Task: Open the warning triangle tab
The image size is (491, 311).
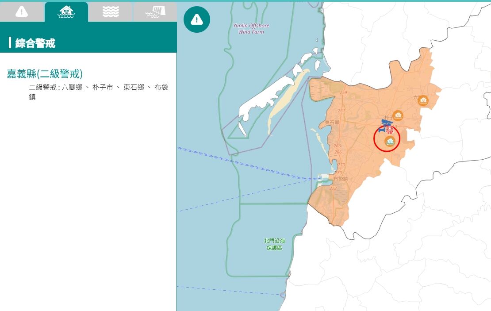Action: pyautogui.click(x=22, y=12)
